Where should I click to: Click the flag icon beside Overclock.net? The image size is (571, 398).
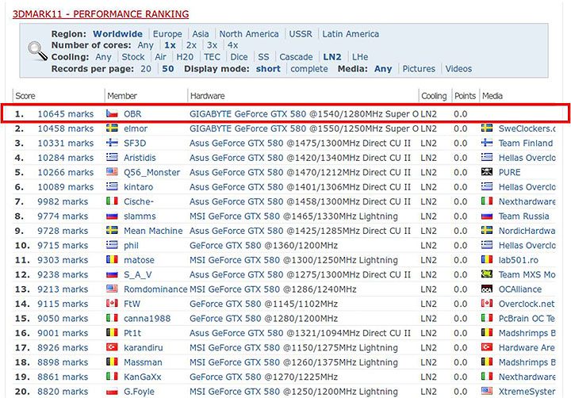point(487,304)
